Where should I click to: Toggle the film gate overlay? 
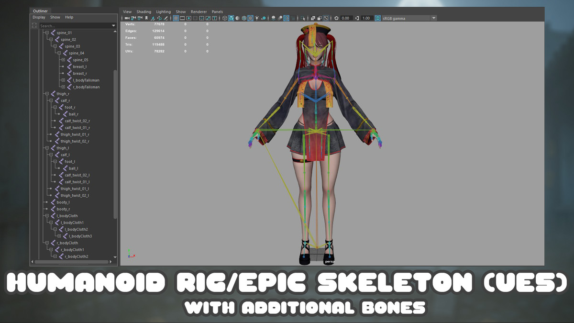click(182, 18)
